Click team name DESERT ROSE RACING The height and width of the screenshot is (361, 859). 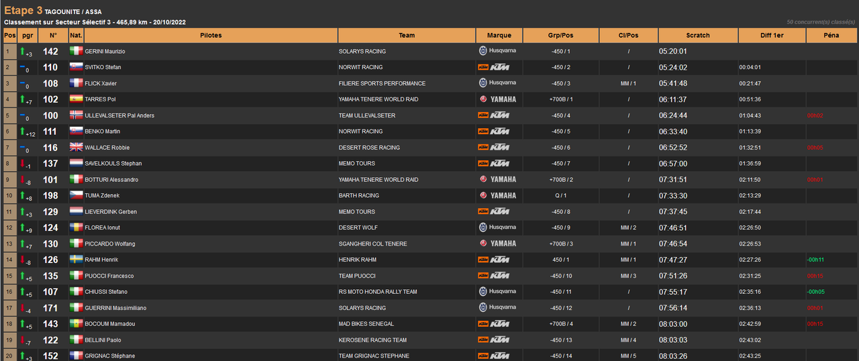coord(369,148)
